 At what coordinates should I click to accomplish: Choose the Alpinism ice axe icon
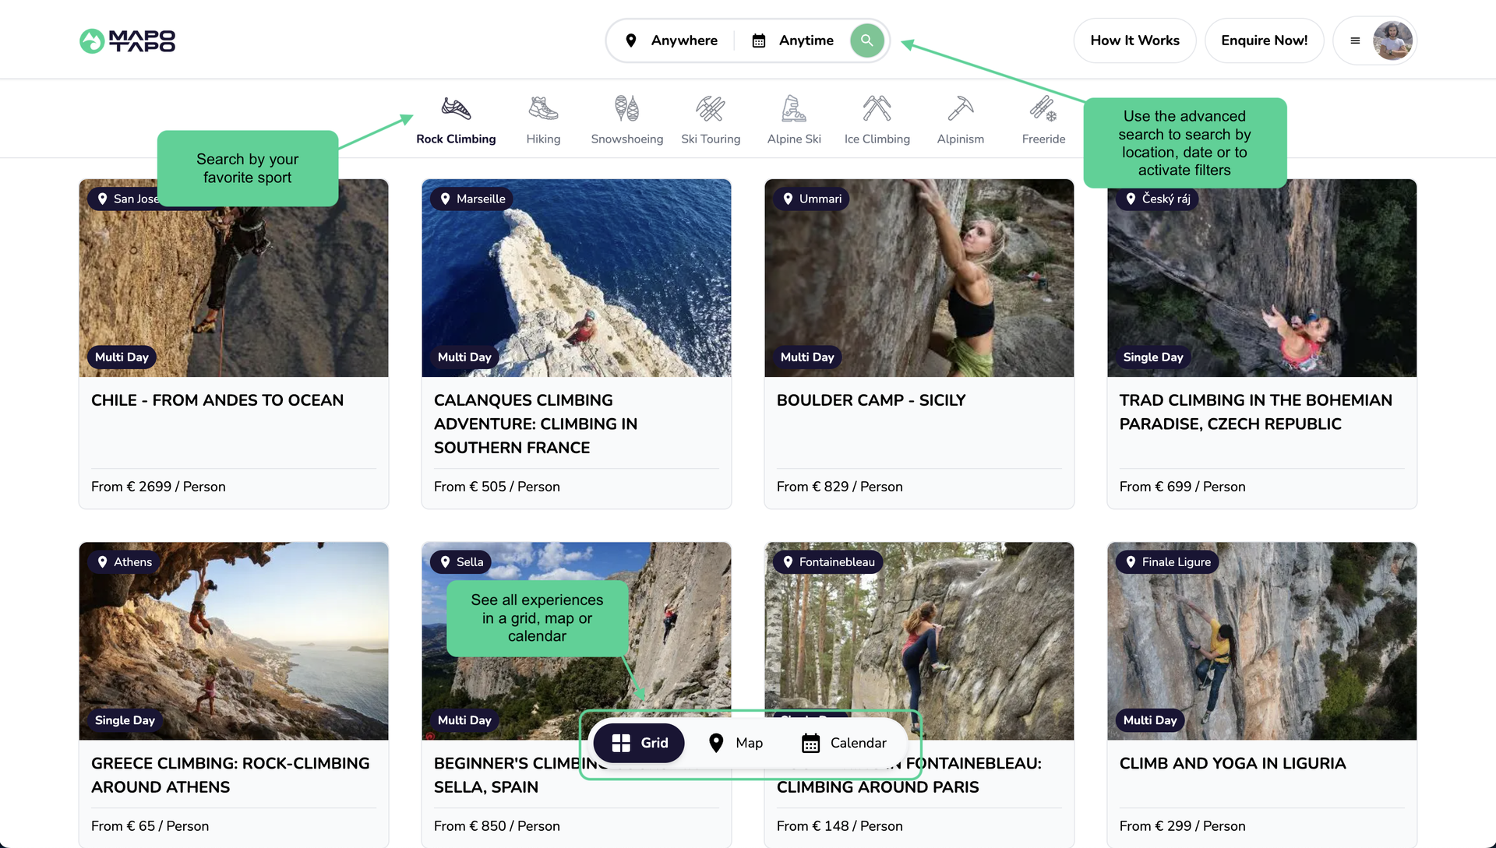(960, 109)
